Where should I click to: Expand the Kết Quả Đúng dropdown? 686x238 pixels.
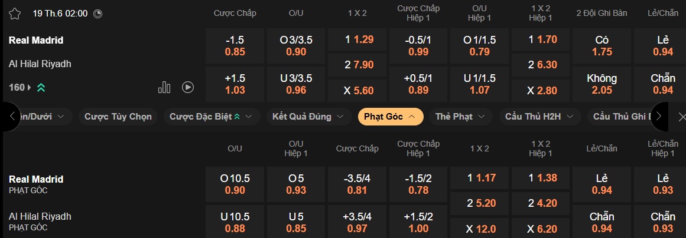click(x=308, y=117)
